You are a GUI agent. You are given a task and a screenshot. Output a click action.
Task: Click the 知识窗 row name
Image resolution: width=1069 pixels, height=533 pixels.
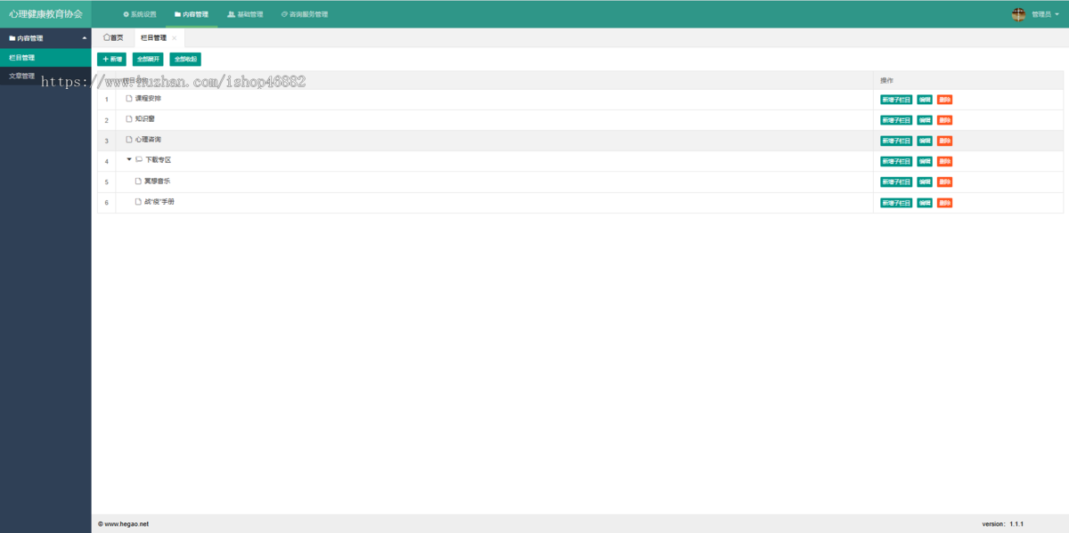point(145,118)
